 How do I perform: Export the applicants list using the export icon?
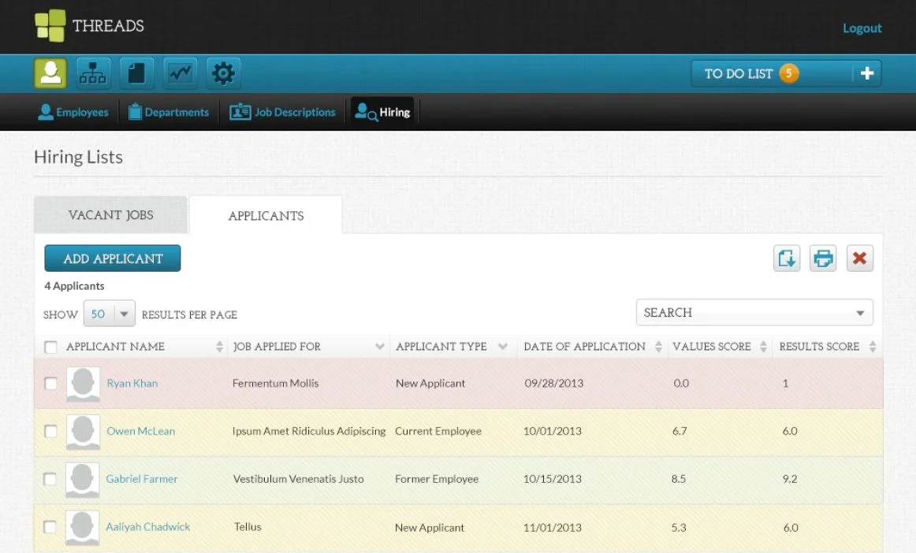point(787,258)
